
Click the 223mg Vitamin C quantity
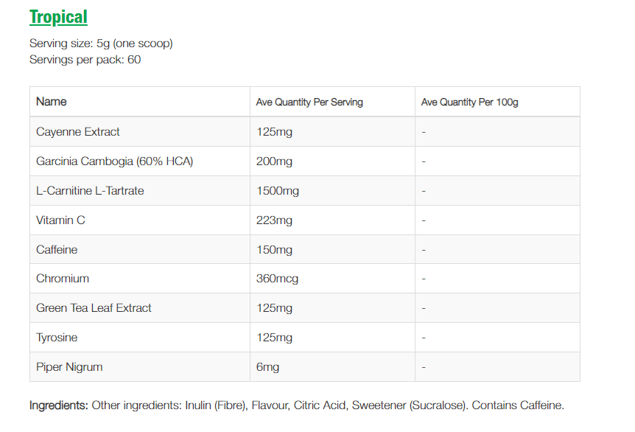(x=274, y=220)
